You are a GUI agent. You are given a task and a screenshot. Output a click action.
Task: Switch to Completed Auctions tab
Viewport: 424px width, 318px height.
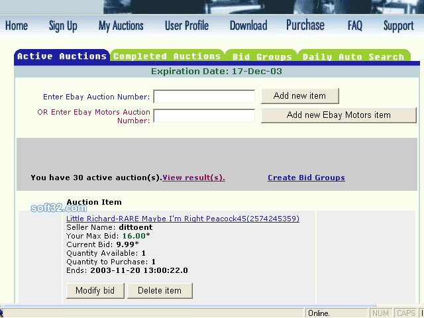[x=167, y=56]
